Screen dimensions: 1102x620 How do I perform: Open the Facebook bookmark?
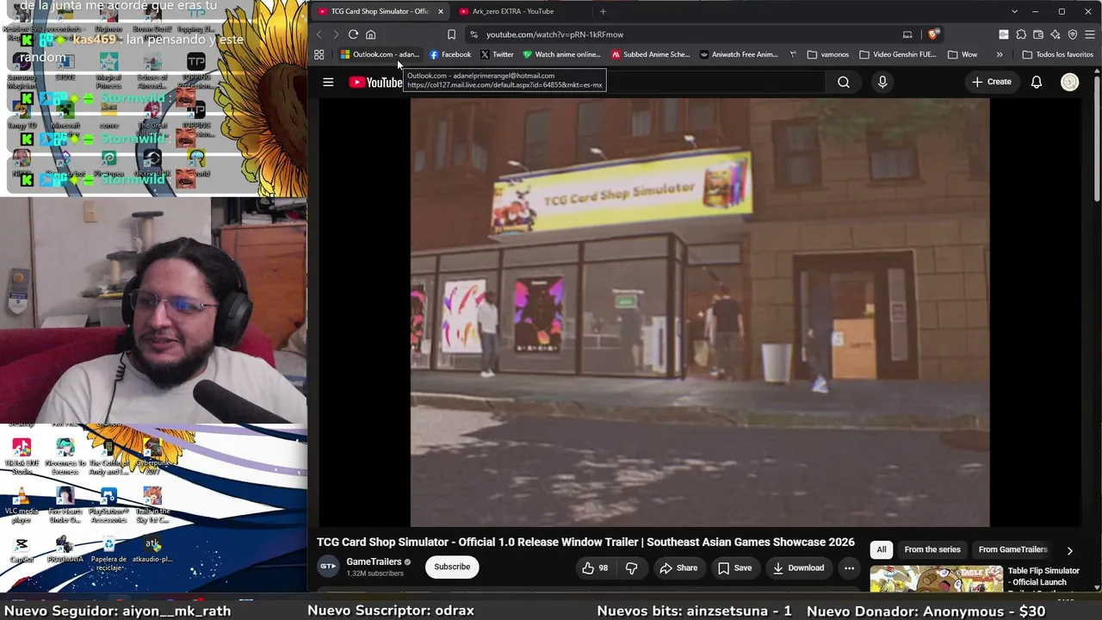(450, 54)
